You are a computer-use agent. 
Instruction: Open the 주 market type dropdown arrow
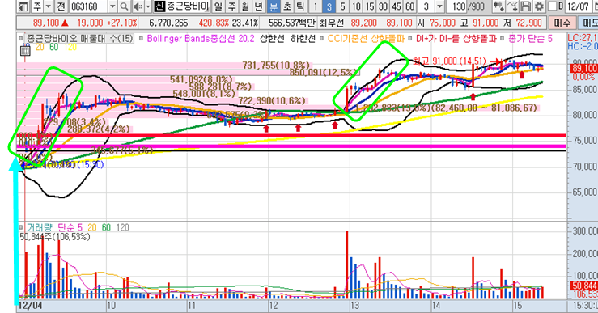49,6
